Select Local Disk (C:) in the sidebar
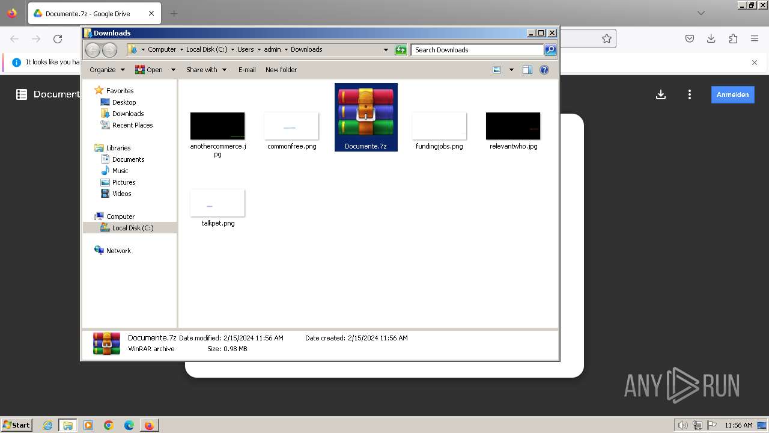The width and height of the screenshot is (769, 433). click(x=133, y=228)
